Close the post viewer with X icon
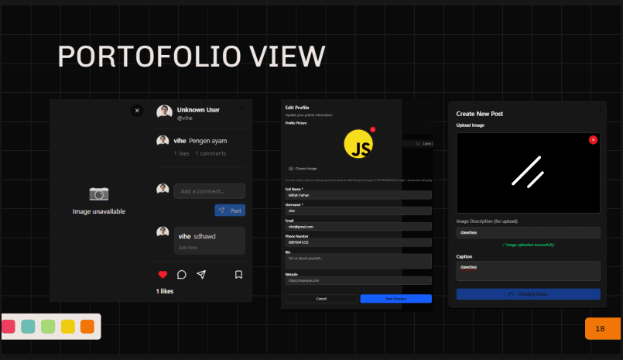The width and height of the screenshot is (623, 360). [x=137, y=111]
